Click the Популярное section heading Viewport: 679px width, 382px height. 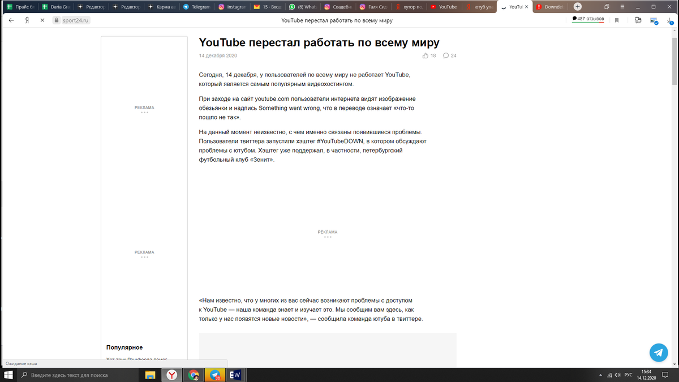pos(124,347)
